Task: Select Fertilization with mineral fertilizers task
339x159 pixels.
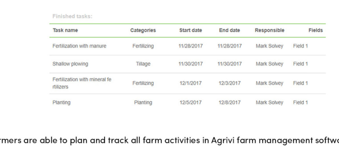Action: point(82,83)
